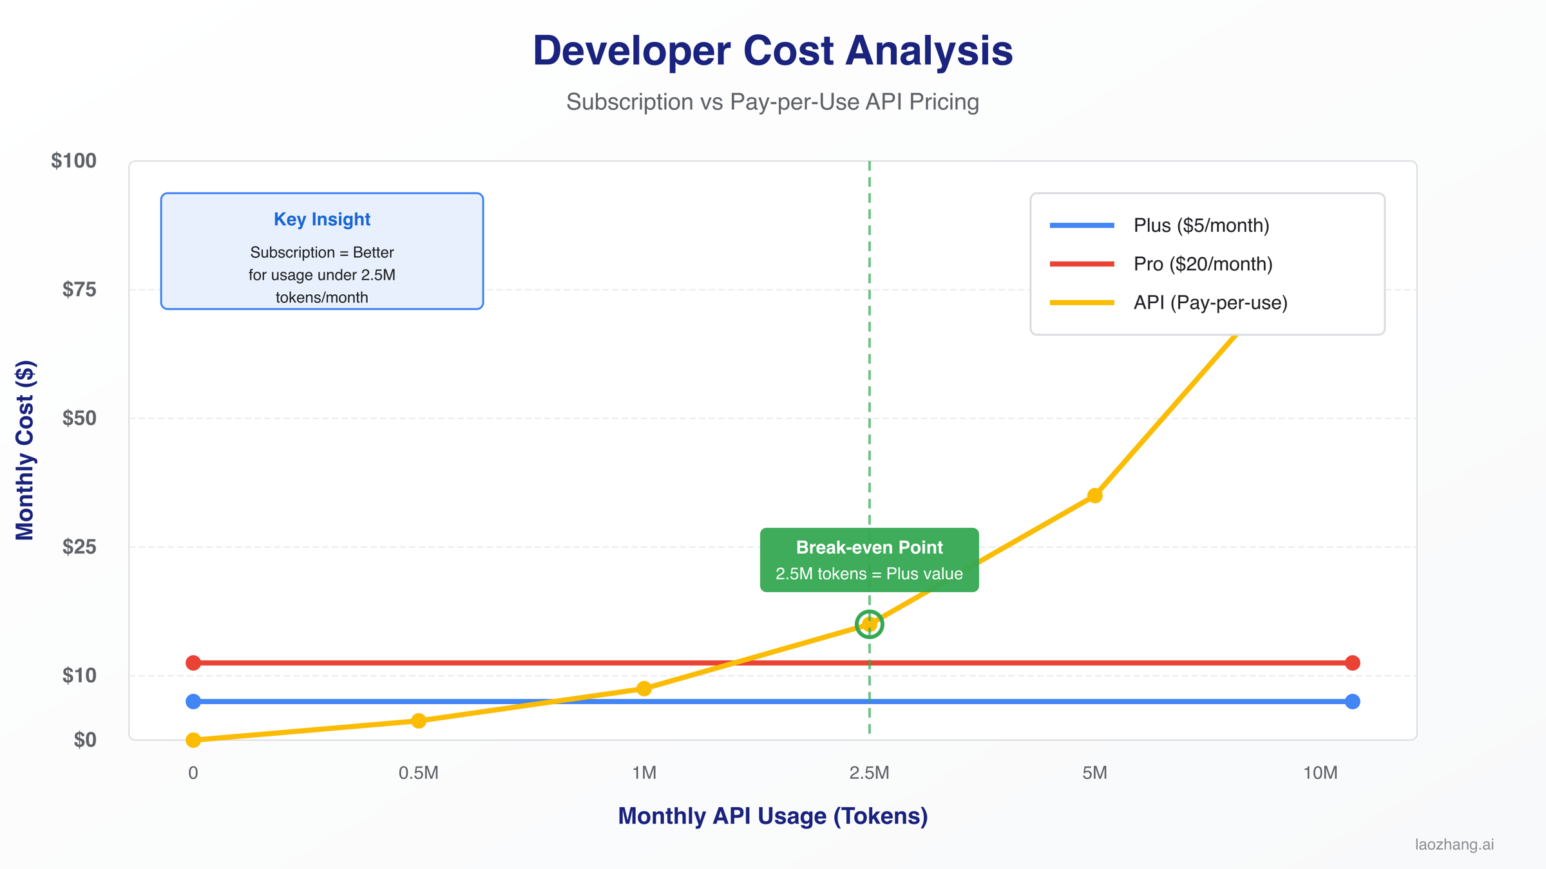Click the Plus ($5/month) legend label

(x=1201, y=225)
